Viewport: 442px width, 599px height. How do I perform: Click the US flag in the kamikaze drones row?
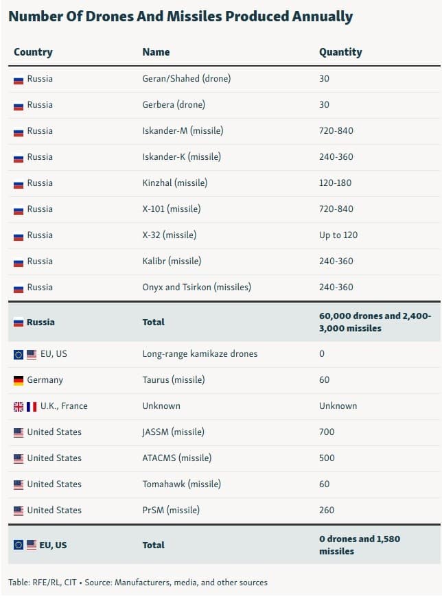click(x=31, y=354)
